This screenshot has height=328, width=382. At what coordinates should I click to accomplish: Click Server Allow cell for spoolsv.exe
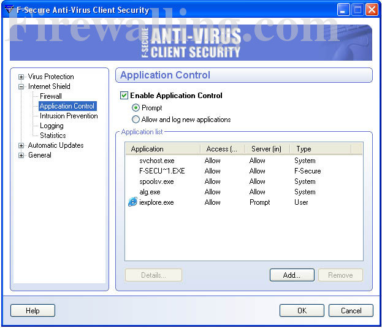[258, 181]
